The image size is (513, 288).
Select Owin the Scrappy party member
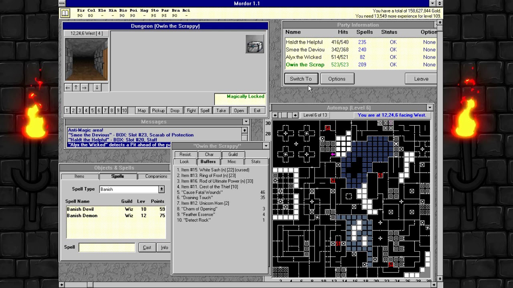(360, 65)
